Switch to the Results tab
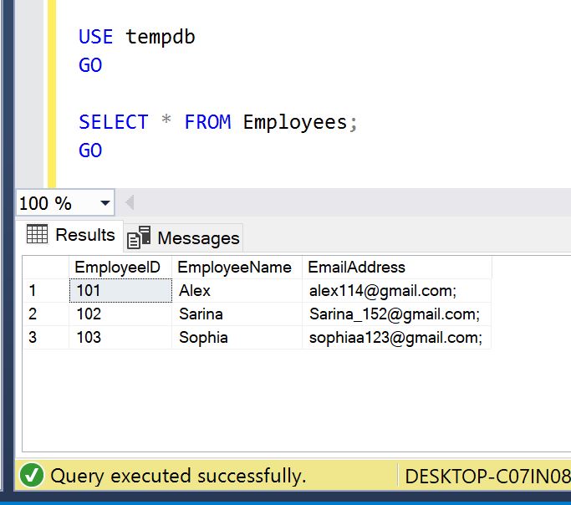Image resolution: width=571 pixels, height=505 pixels. click(x=72, y=235)
